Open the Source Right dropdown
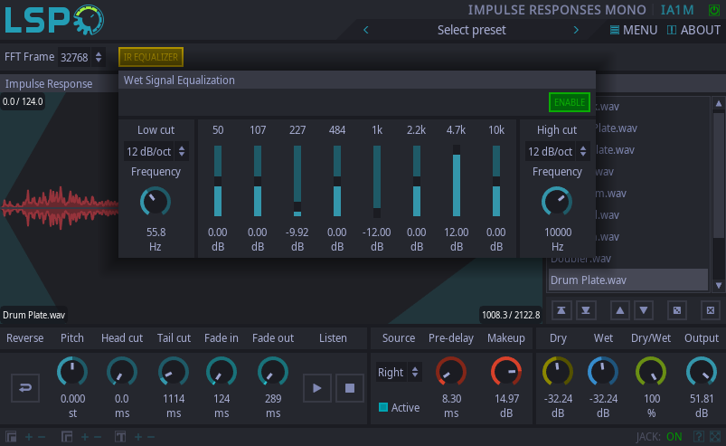Image resolution: width=726 pixels, height=446 pixels. [399, 372]
